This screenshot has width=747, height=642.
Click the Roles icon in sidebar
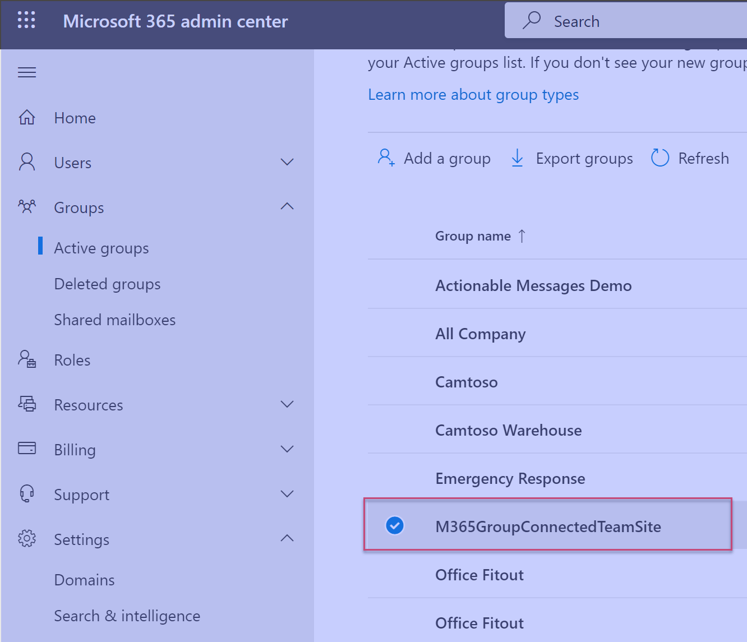point(27,359)
